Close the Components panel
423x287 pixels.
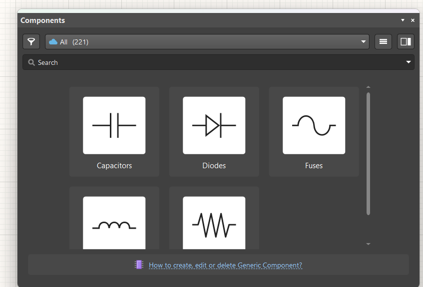point(413,20)
